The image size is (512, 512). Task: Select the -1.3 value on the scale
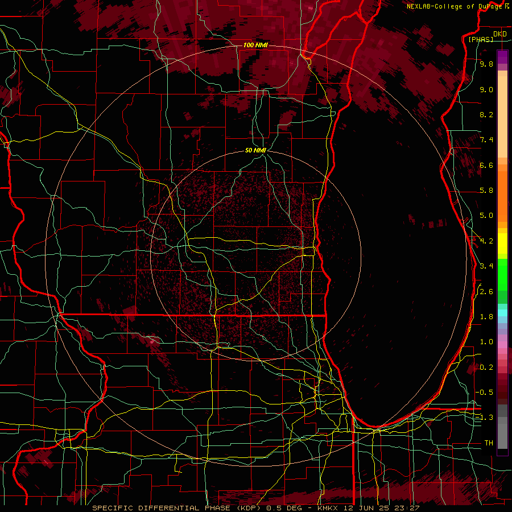click(484, 418)
